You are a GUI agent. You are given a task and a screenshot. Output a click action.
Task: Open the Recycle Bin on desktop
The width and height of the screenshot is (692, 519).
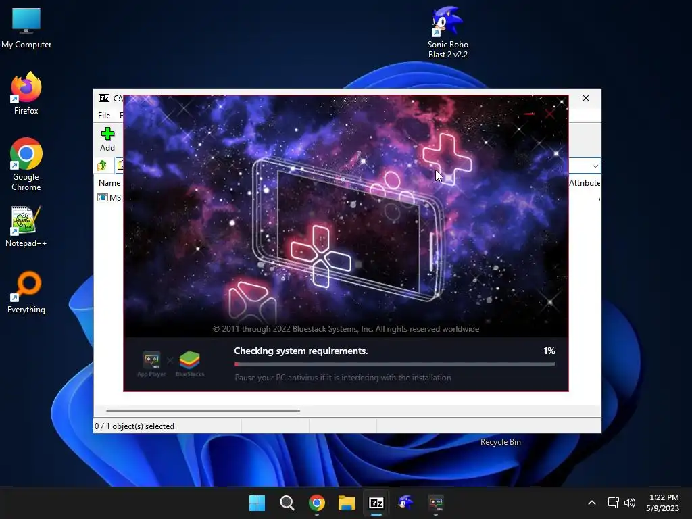[501, 442]
